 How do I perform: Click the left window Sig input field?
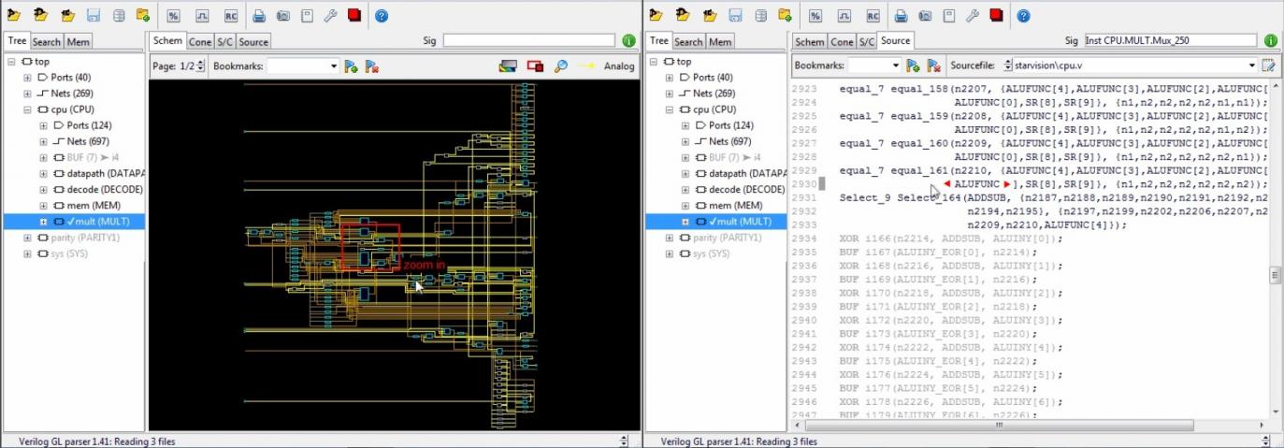click(x=528, y=41)
